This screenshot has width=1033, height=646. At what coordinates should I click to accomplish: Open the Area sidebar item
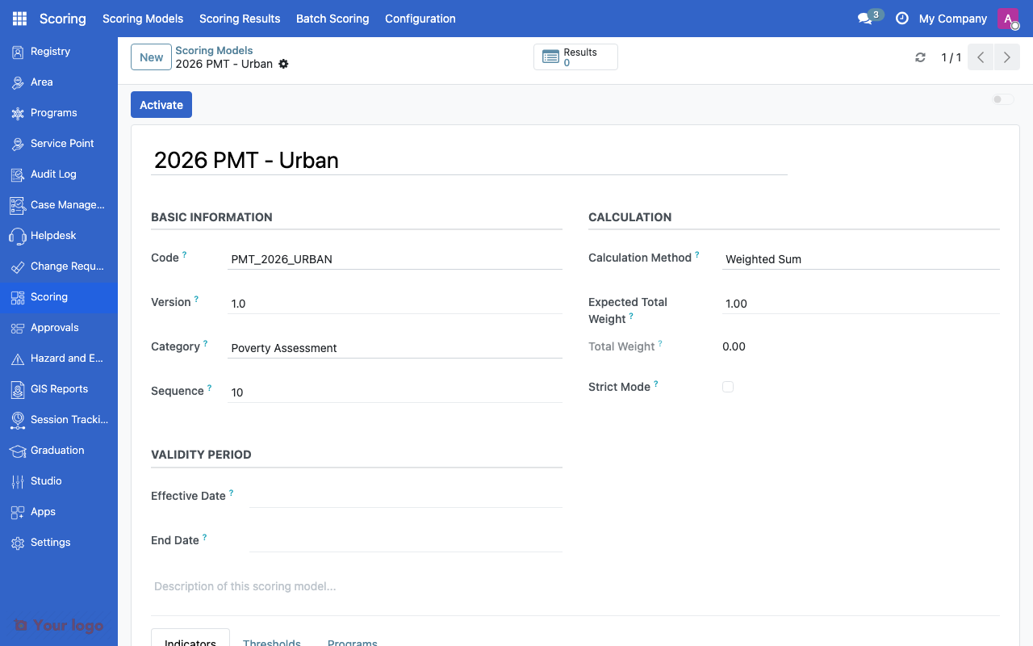[x=59, y=82]
